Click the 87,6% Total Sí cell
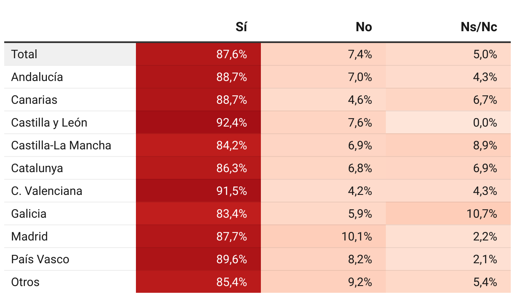This screenshot has height=297, width=515. 198,54
